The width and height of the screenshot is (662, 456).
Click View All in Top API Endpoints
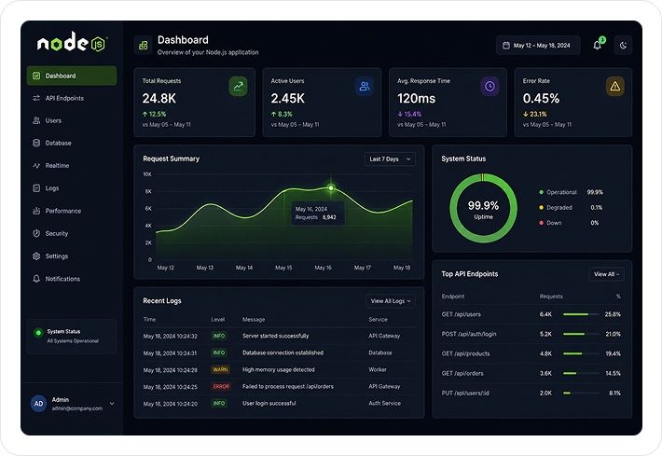[x=606, y=274]
